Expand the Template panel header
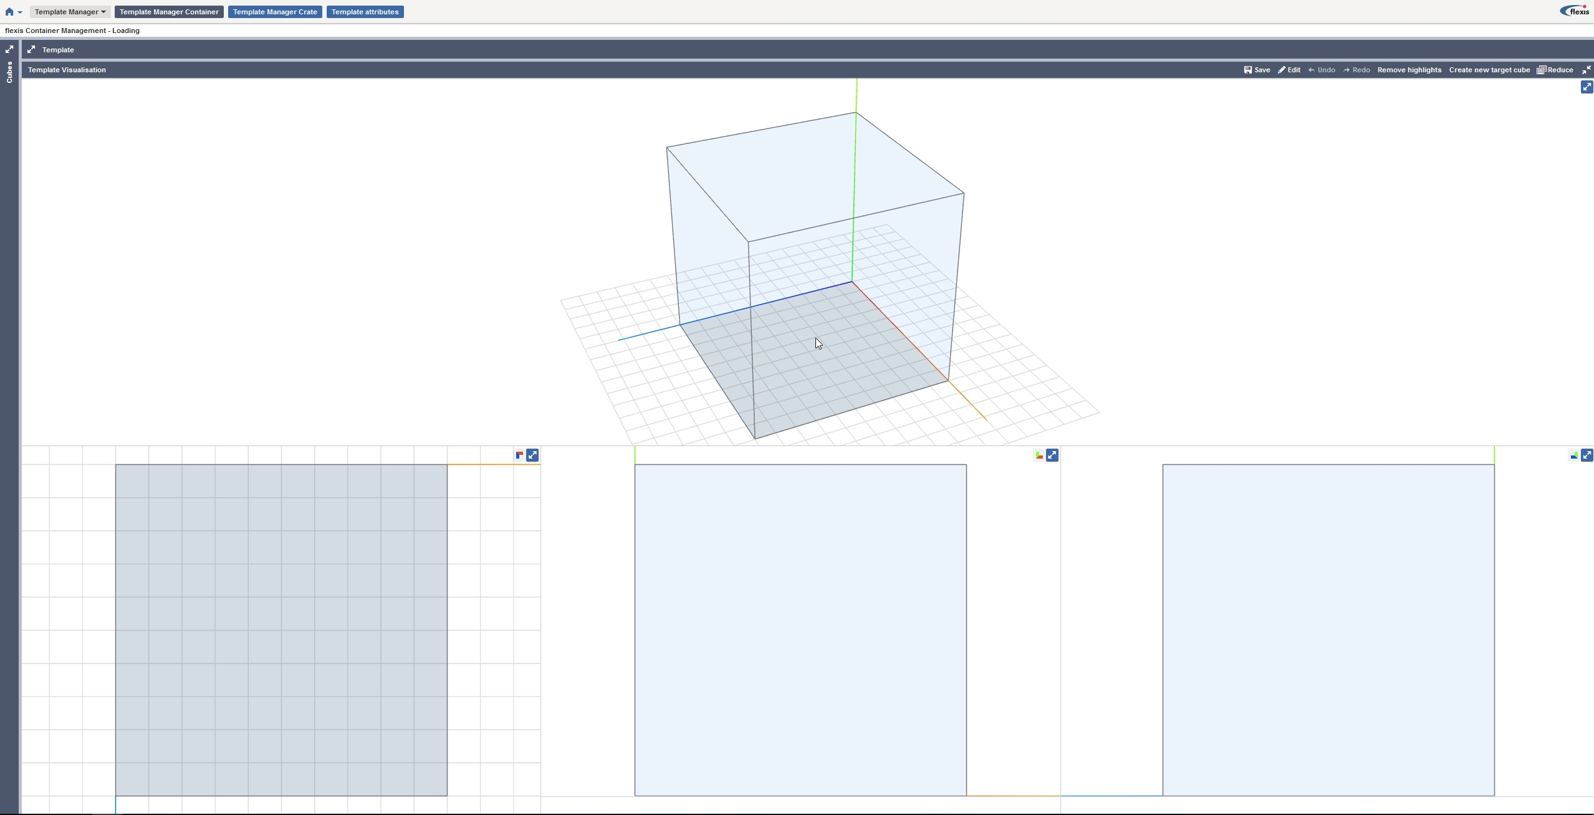The width and height of the screenshot is (1594, 815). click(31, 50)
